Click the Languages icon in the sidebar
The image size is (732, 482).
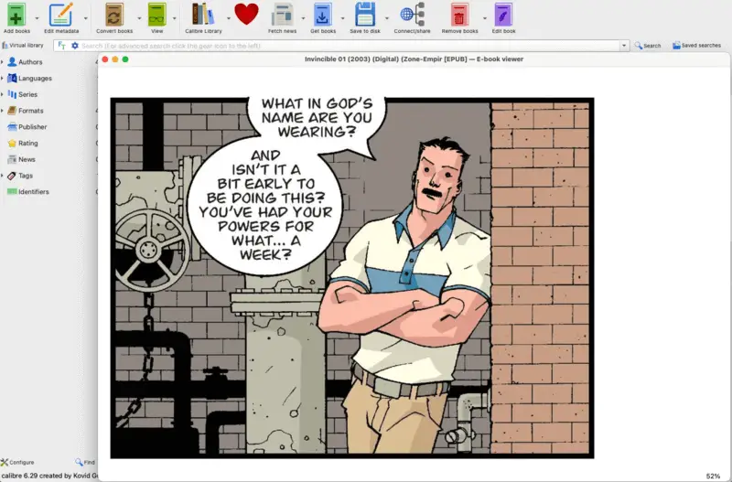pos(12,78)
